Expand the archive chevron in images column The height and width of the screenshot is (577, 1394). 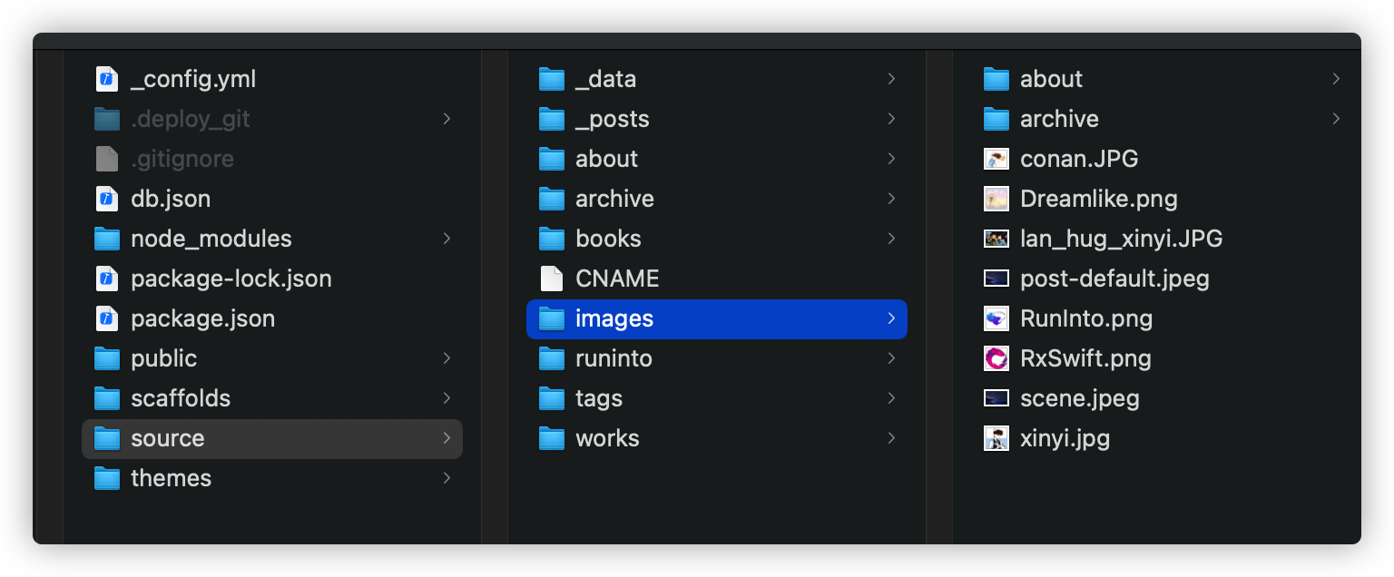pos(1336,119)
